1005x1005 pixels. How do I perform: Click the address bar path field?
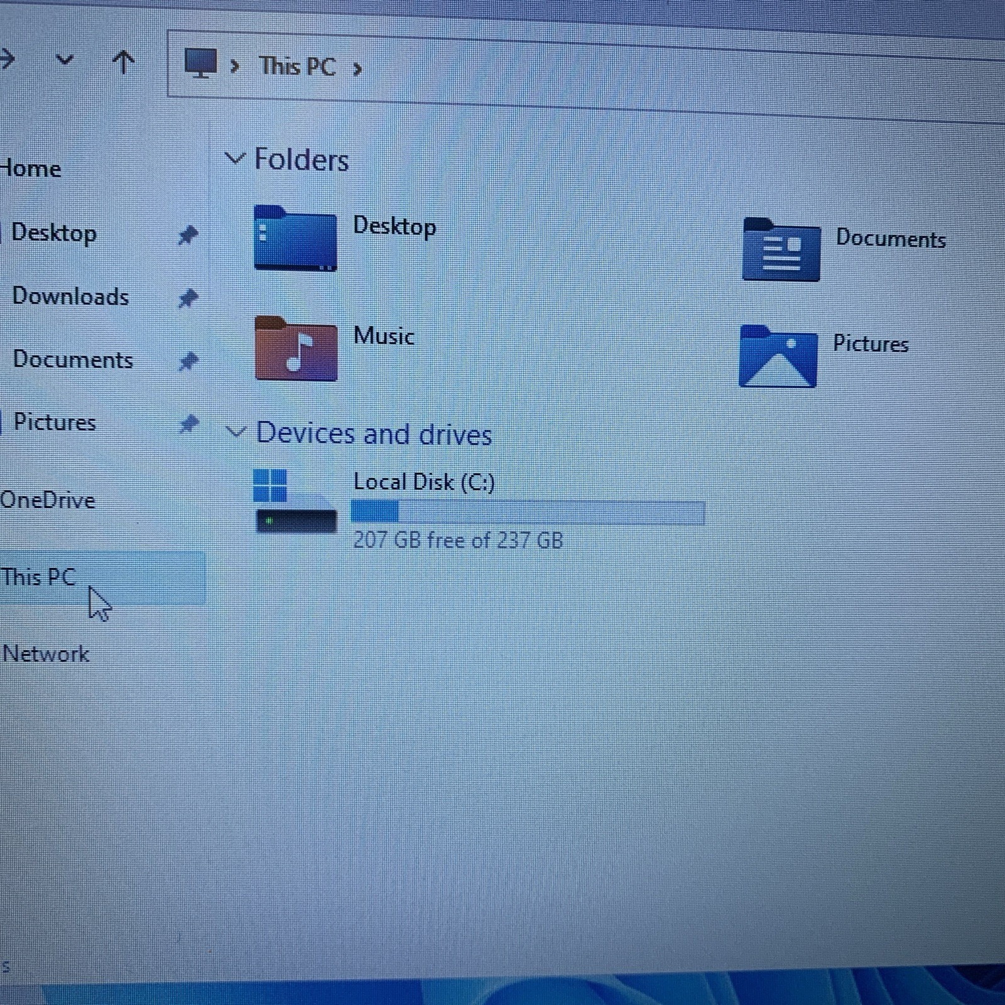tap(585, 75)
